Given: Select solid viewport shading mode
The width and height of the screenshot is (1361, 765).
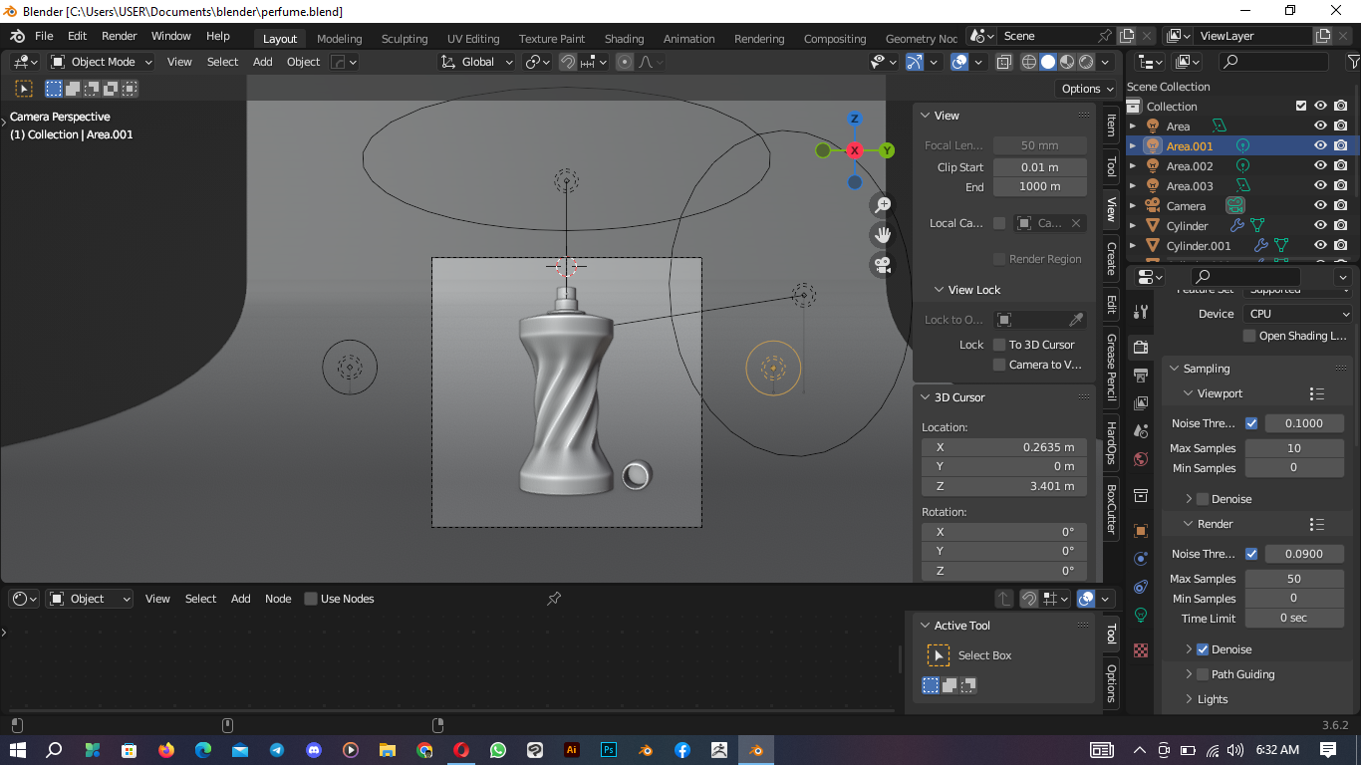Looking at the screenshot, I should tap(1048, 62).
